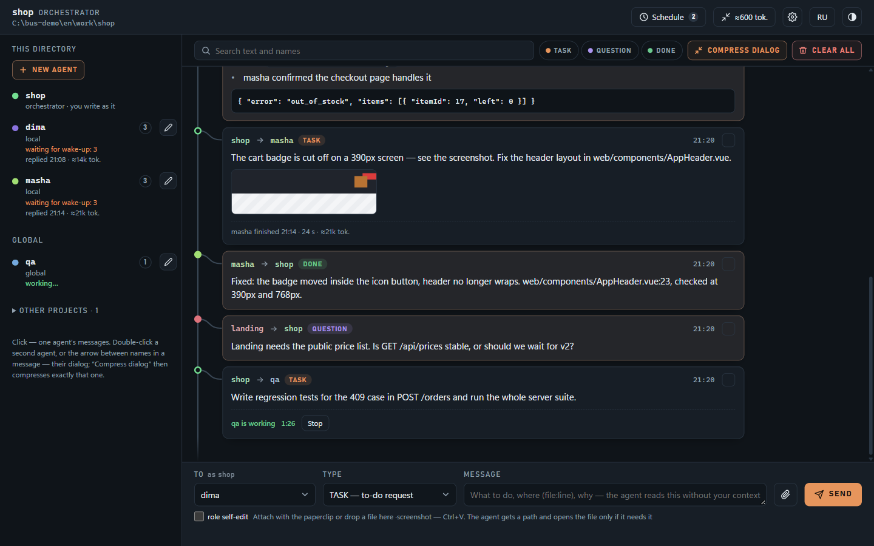The width and height of the screenshot is (874, 546).
Task: Click red timeline dot of landing question
Action: pyautogui.click(x=198, y=319)
